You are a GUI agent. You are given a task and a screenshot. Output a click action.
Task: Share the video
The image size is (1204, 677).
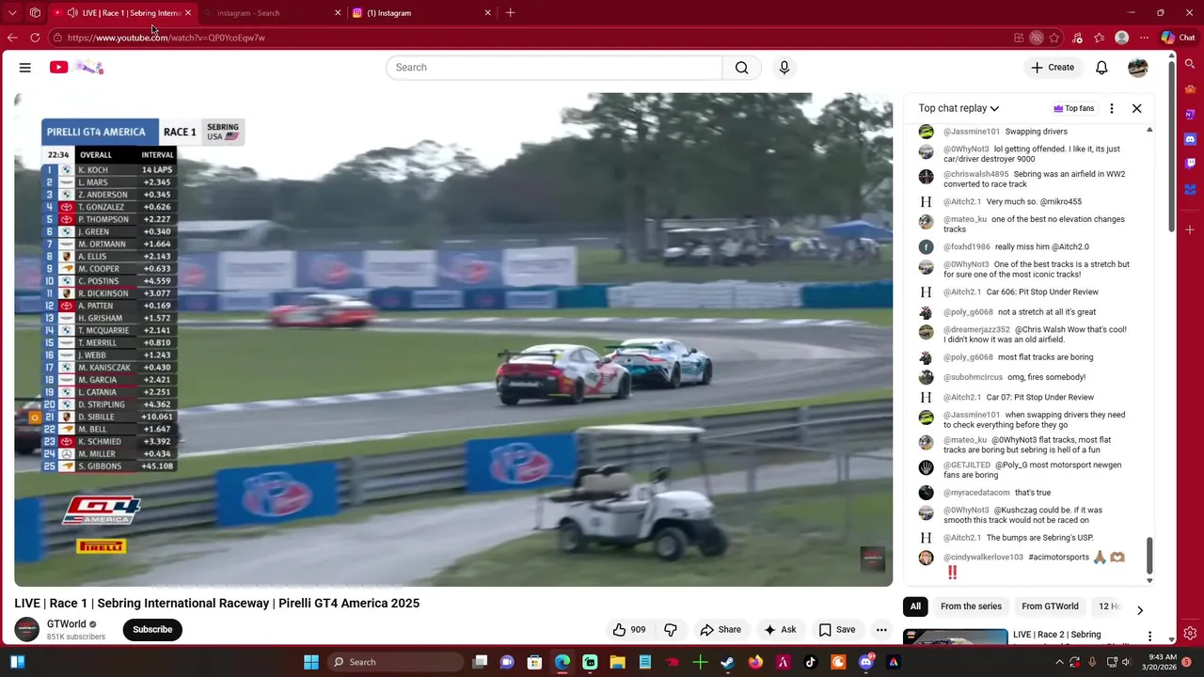coord(721,630)
